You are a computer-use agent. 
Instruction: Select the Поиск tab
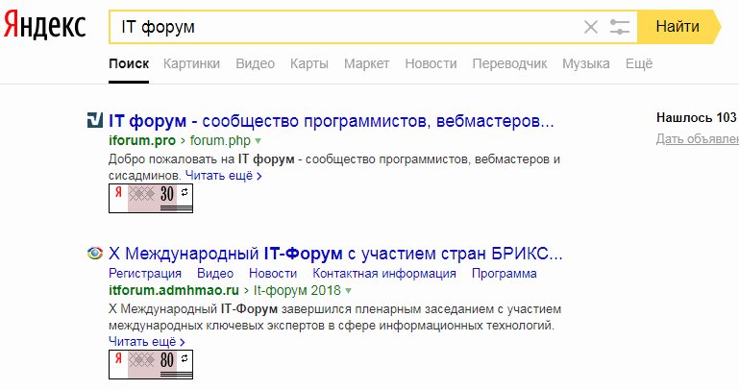pyautogui.click(x=129, y=63)
